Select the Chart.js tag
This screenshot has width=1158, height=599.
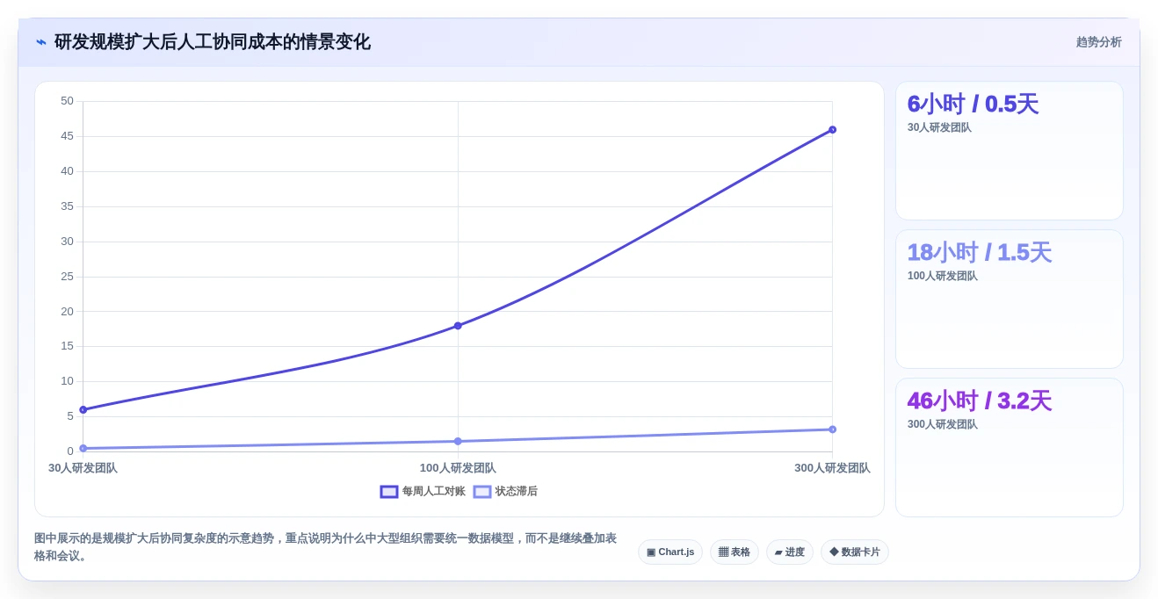pyautogui.click(x=670, y=552)
